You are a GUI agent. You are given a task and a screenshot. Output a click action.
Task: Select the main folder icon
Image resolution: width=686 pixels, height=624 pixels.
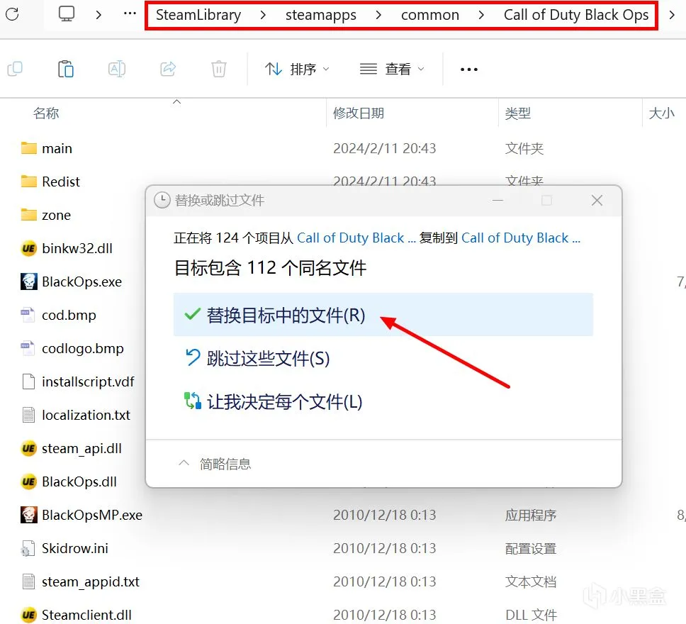coord(29,148)
